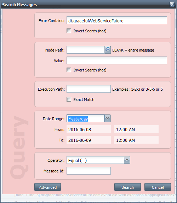Viewport: 177px width, 203px height.
Task: Tick the Exact Match checkbox
Action: 69,100
